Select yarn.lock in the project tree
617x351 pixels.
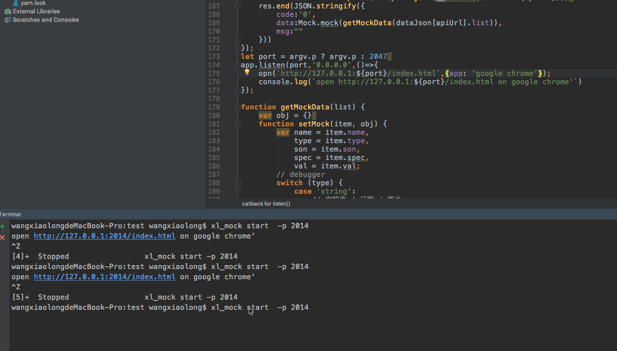[33, 3]
